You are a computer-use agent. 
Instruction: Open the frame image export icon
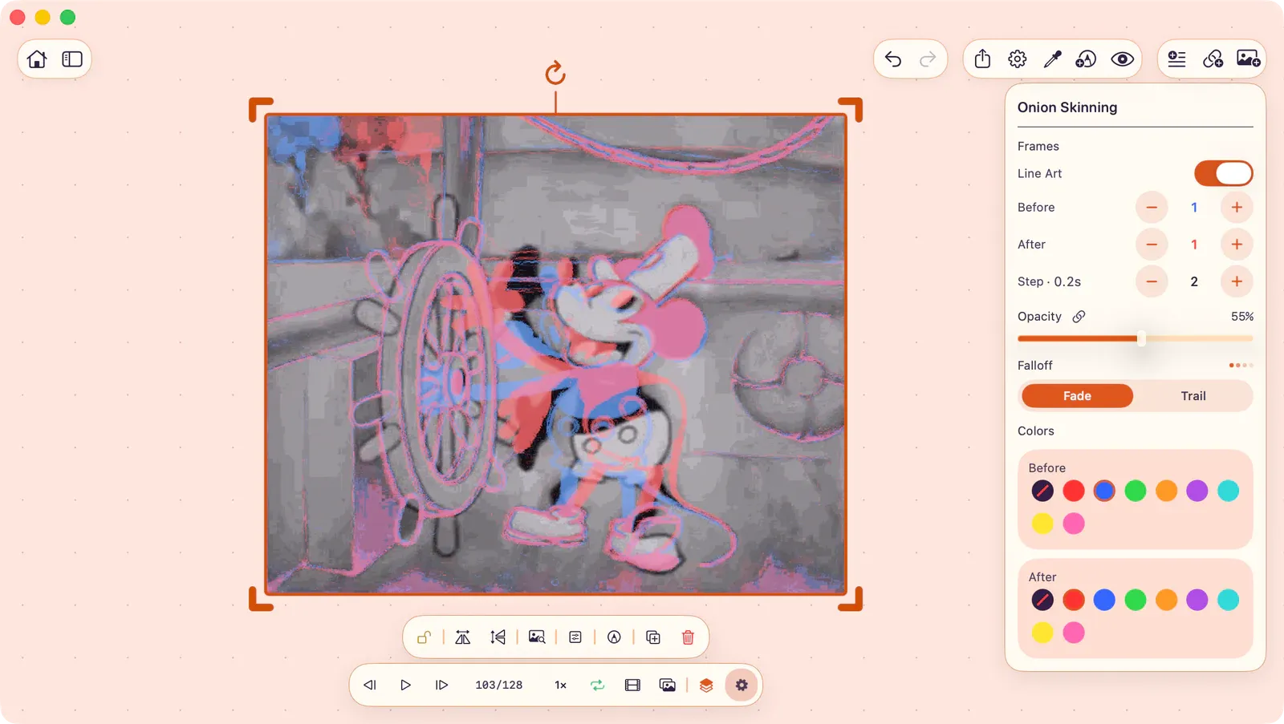tap(667, 685)
